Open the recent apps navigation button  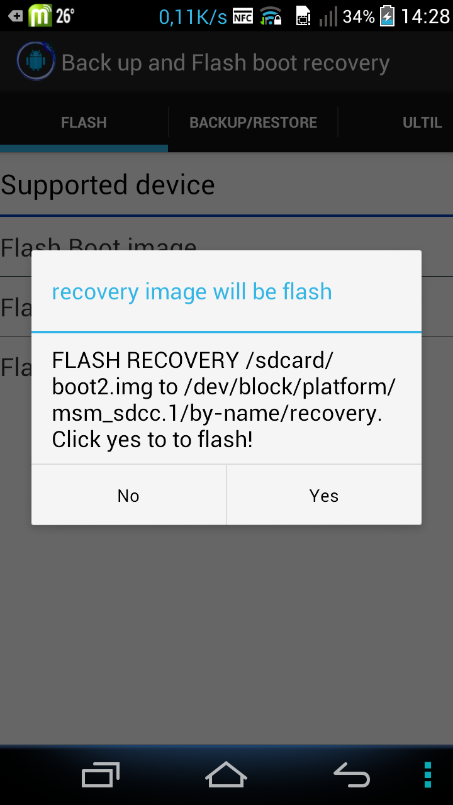point(101,774)
